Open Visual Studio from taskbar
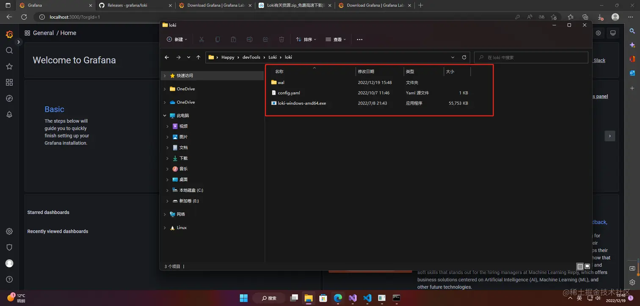The image size is (640, 306). [353, 298]
